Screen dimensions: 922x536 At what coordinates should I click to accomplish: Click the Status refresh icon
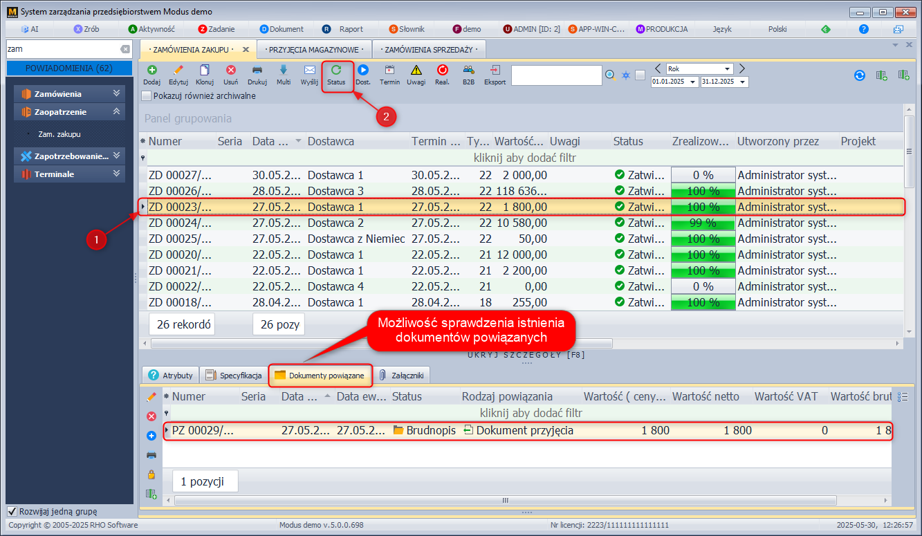(x=336, y=71)
